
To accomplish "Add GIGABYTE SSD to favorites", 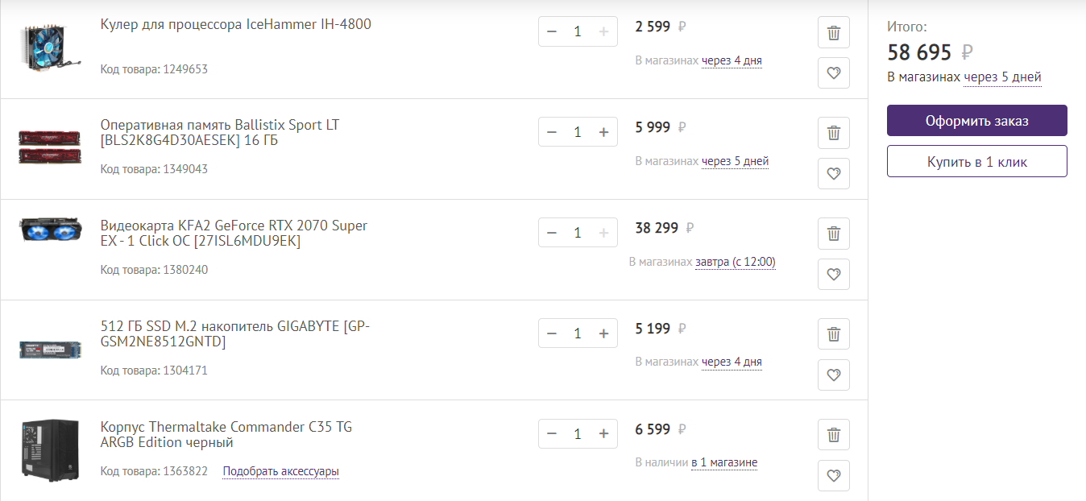I will click(834, 374).
